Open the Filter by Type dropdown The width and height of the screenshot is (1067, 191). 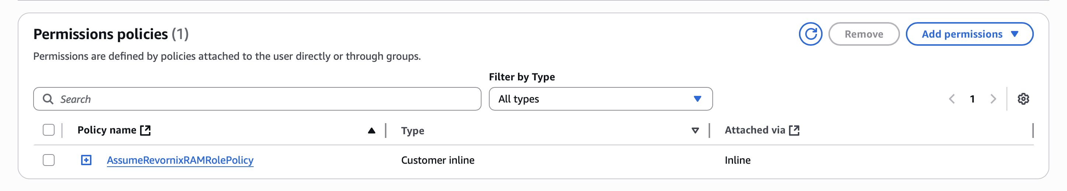click(600, 99)
